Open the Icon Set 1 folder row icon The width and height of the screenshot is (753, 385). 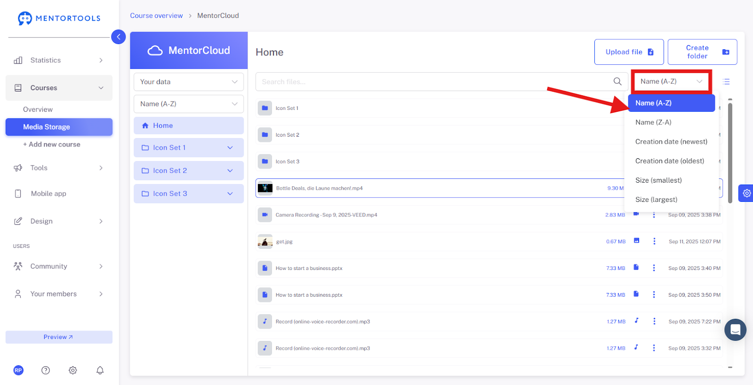265,108
